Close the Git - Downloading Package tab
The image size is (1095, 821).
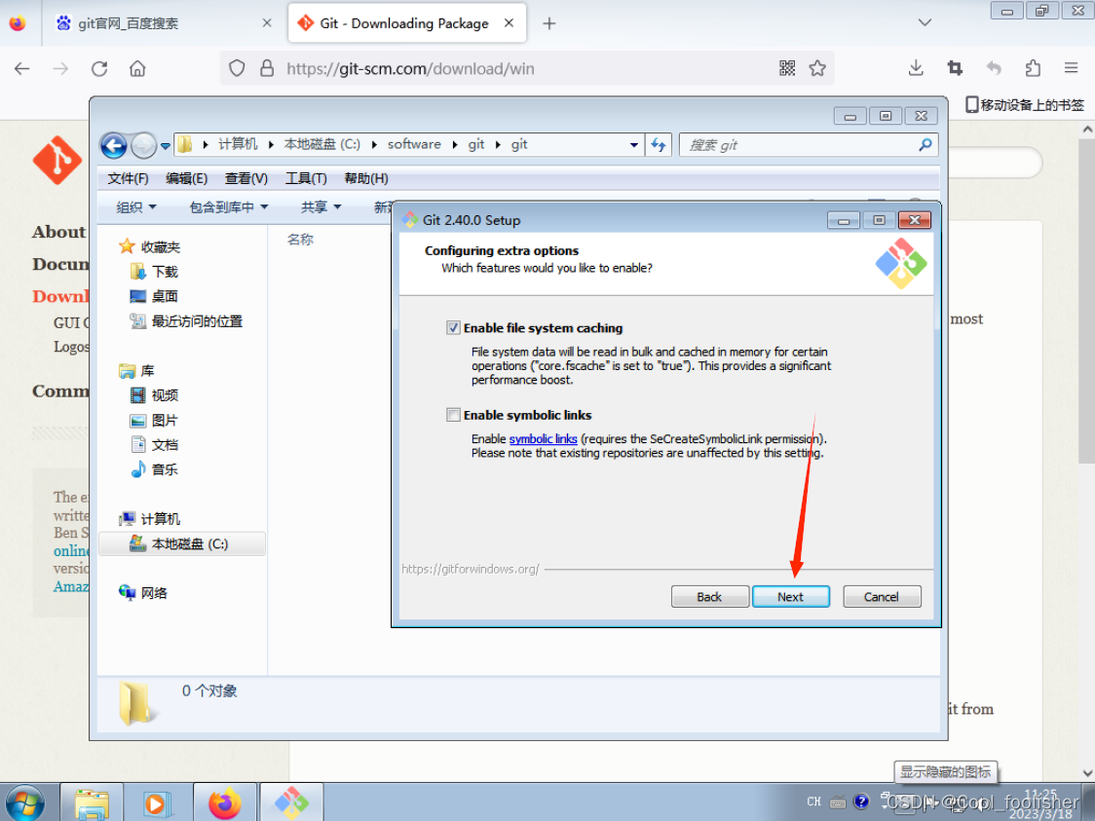[x=510, y=23]
